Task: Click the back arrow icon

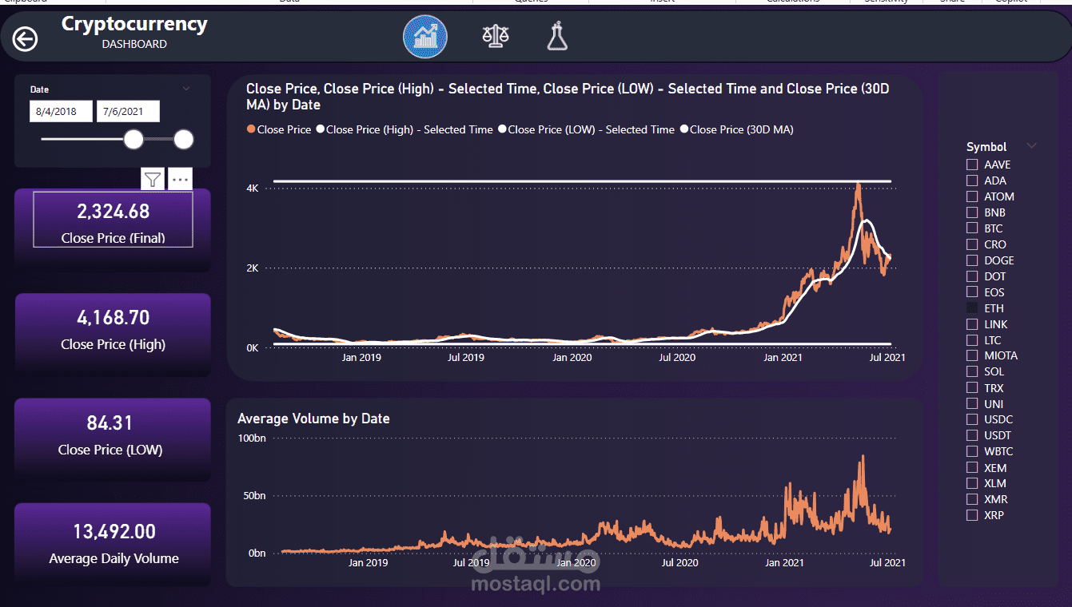Action: tap(25, 38)
